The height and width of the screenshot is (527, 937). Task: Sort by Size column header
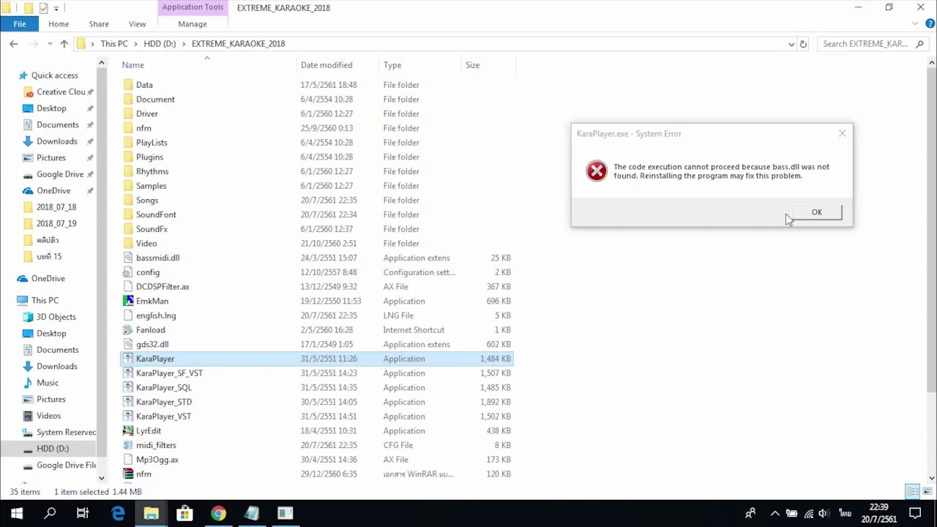tap(472, 65)
